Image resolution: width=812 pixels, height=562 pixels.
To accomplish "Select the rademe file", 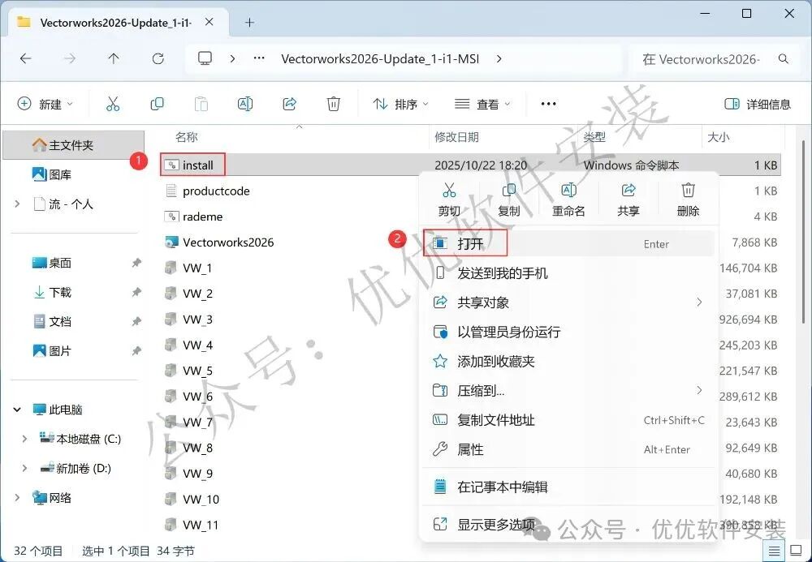I will 202,217.
